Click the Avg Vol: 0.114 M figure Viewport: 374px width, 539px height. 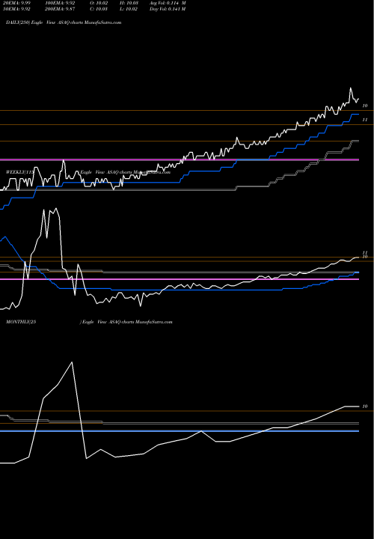[168, 3]
